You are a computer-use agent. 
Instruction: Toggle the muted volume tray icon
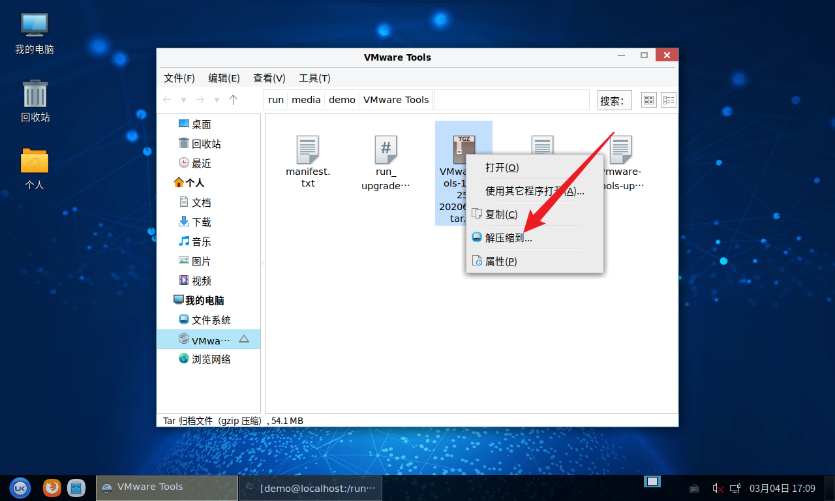718,488
